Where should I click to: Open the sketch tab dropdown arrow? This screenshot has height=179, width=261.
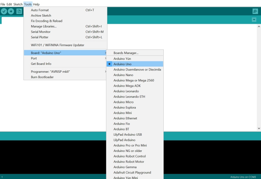coord(254,20)
